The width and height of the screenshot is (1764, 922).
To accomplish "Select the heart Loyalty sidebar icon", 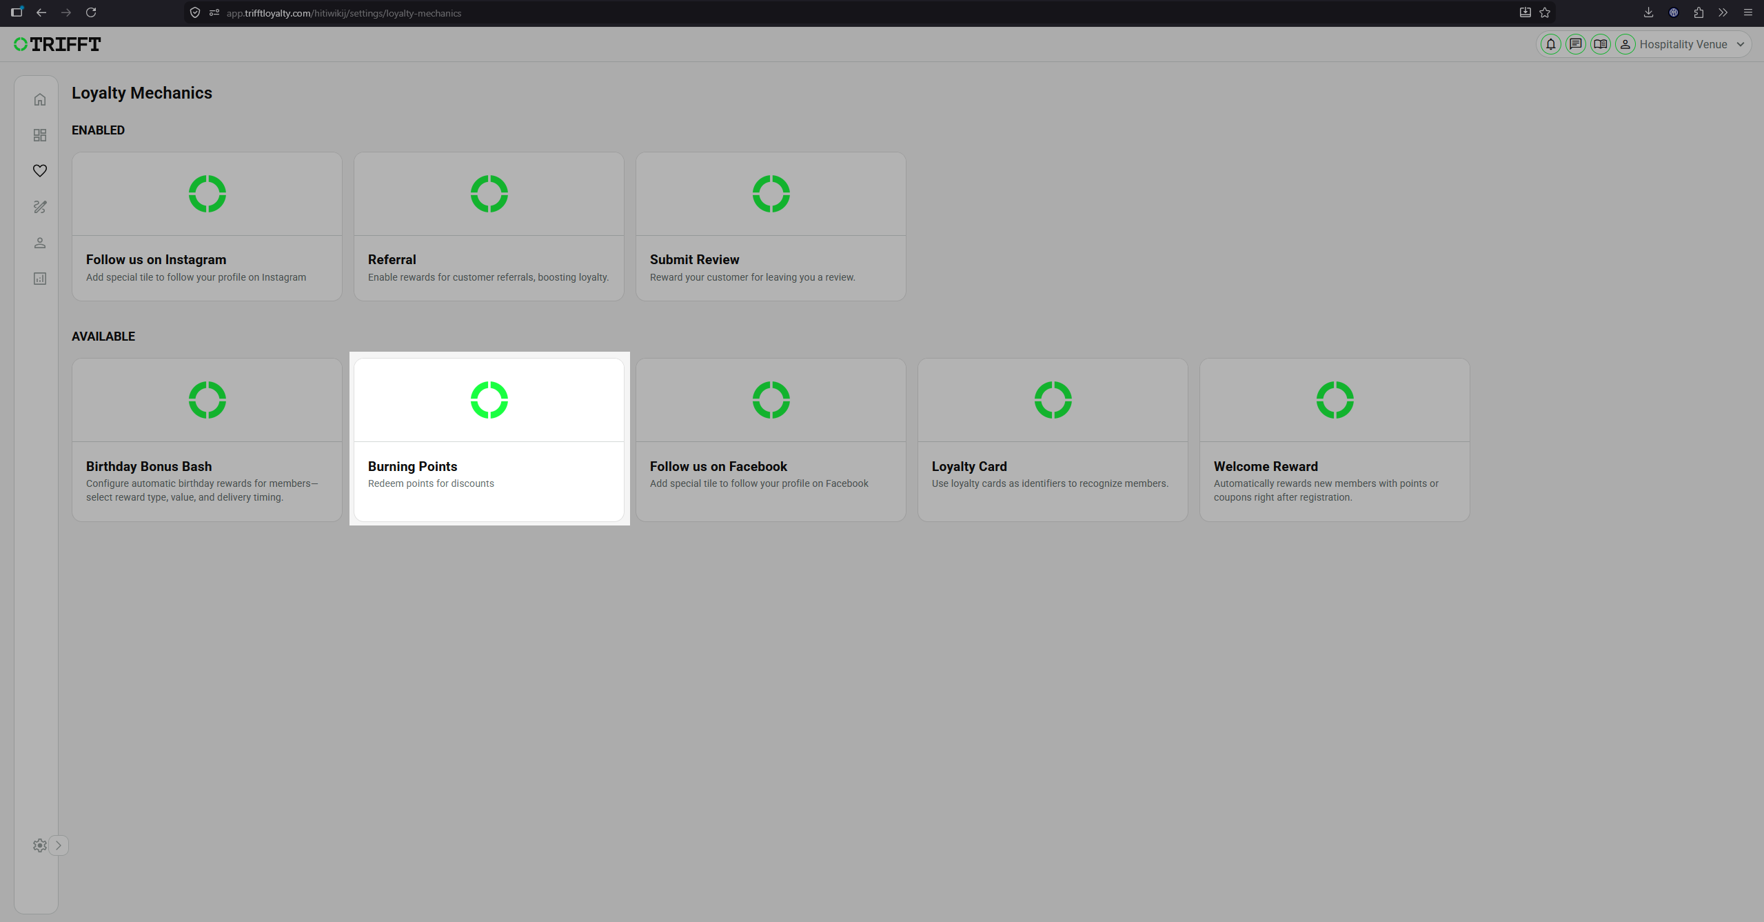I will (40, 170).
